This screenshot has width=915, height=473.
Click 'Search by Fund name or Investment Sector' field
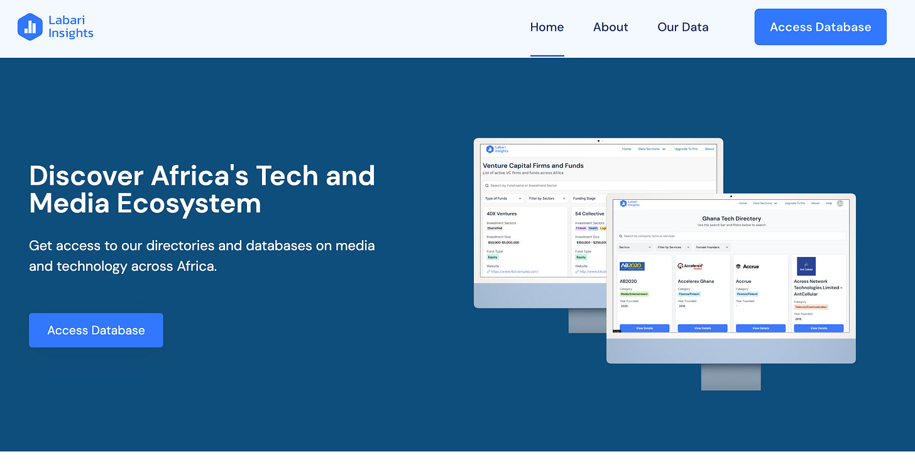[600, 185]
